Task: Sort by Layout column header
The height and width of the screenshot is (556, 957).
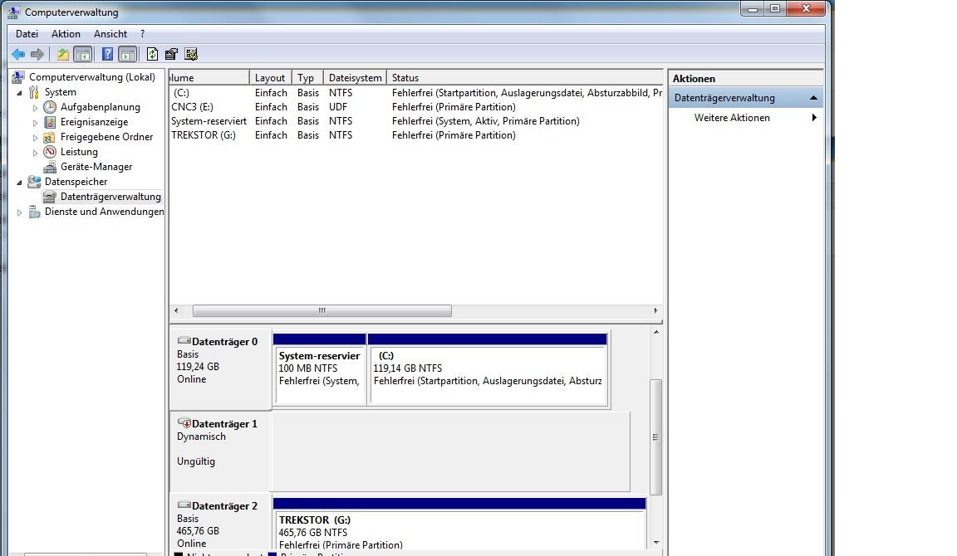Action: pyautogui.click(x=270, y=77)
